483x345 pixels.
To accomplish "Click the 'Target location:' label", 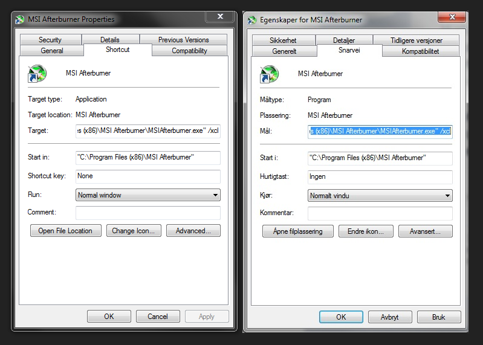I will [x=50, y=115].
